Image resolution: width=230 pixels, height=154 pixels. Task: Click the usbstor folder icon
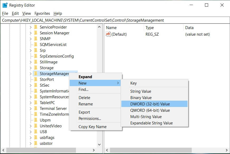click(x=36, y=143)
